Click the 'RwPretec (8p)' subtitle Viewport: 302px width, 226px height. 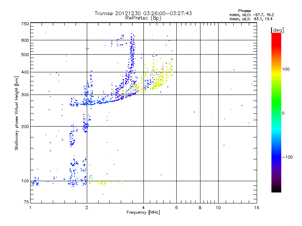[x=143, y=18]
